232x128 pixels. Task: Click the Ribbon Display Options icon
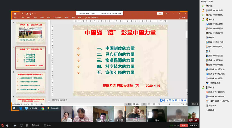point(167,13)
